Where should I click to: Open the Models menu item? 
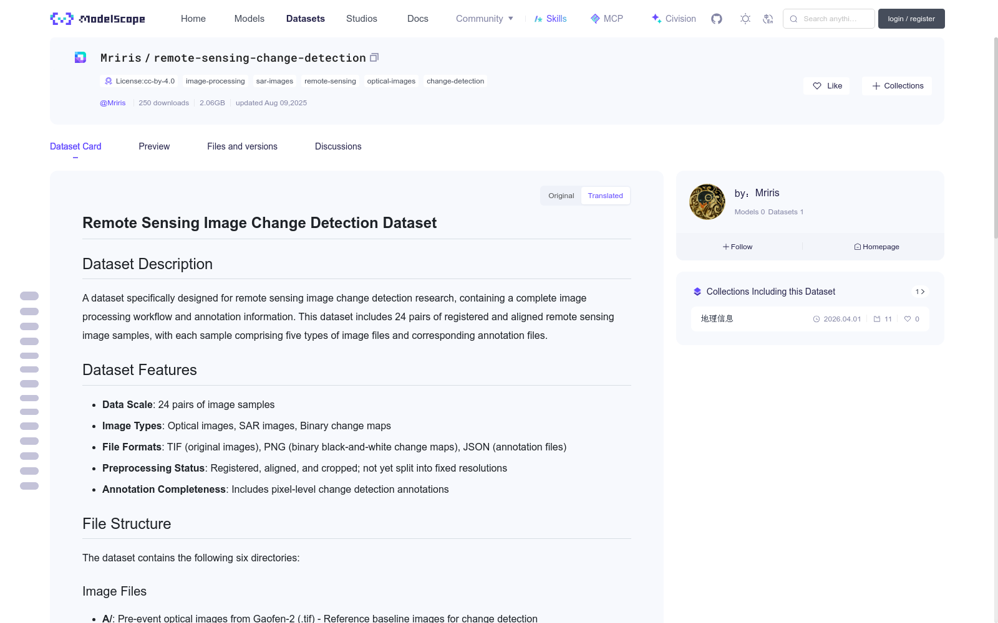[249, 19]
